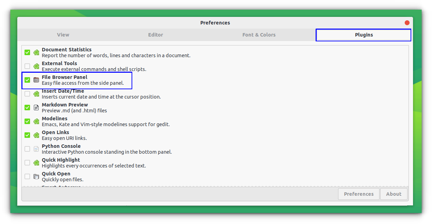Click the File Browser Panel drawer icon
432x224 pixels.
tap(36, 80)
